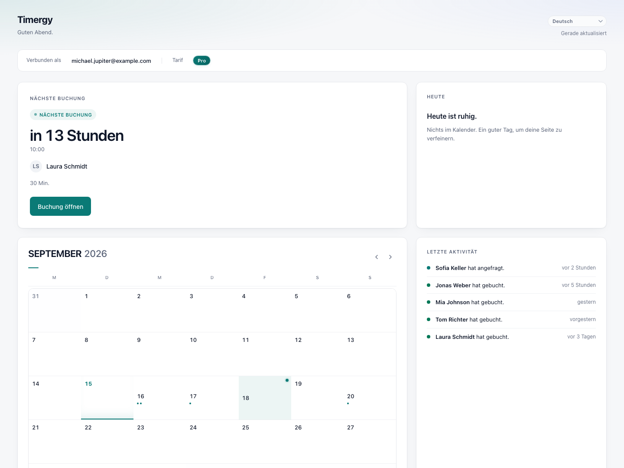Viewport: 624px width, 468px height.
Task: Go to the previous month arrow
Action: click(377, 257)
